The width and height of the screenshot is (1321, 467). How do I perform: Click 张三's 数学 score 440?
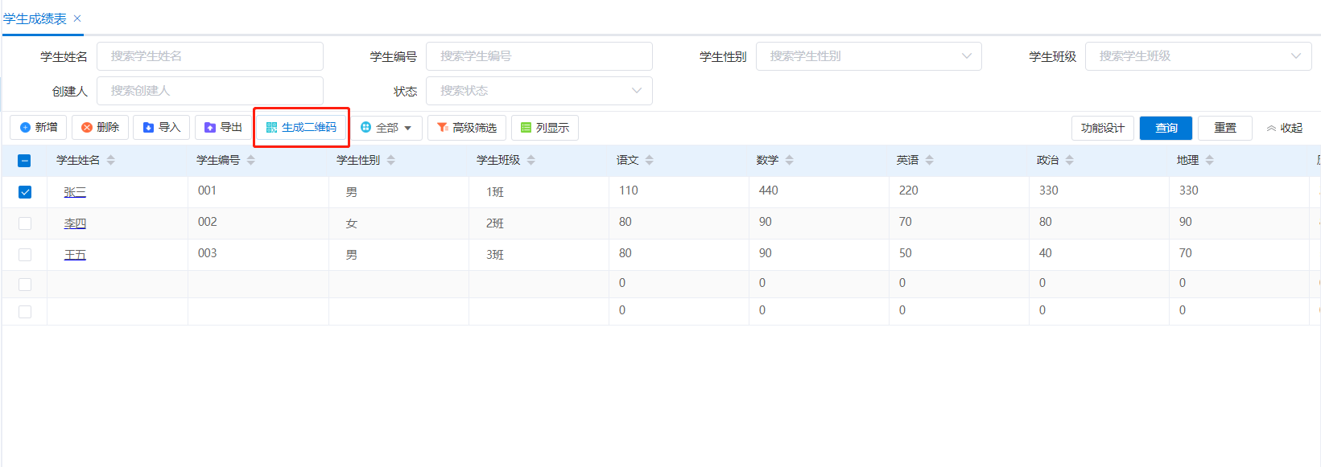(x=769, y=190)
